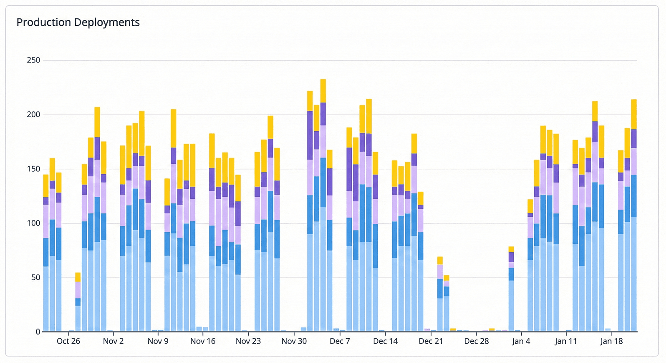Click the final stacked bar of the chart
Image resolution: width=666 pixels, height=363 pixels.
coord(634,215)
